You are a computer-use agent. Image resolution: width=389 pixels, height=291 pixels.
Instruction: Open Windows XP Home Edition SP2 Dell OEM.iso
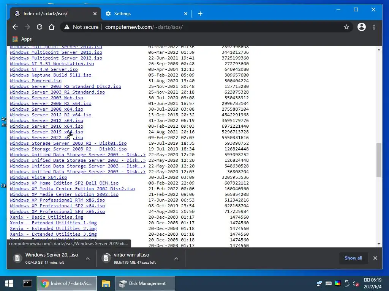tap(64, 183)
